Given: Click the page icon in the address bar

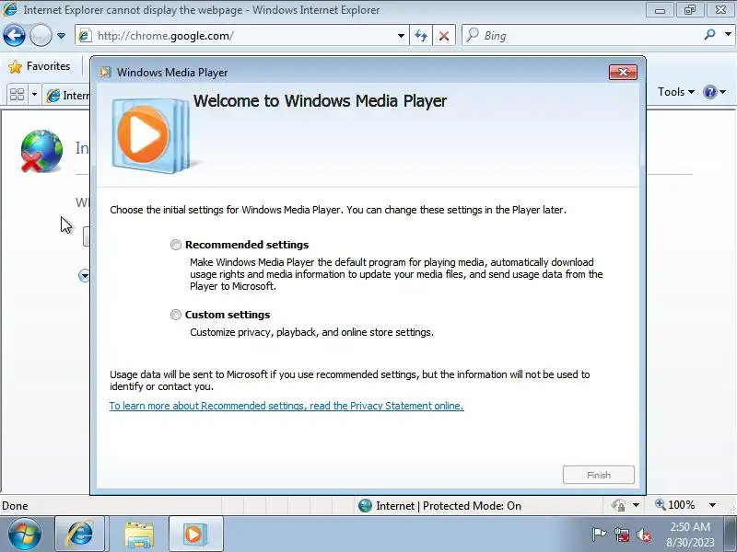Looking at the screenshot, I should point(85,36).
